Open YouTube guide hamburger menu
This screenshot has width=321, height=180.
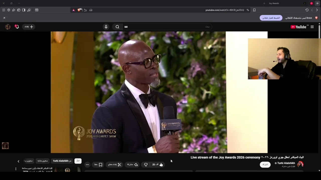coord(312,27)
